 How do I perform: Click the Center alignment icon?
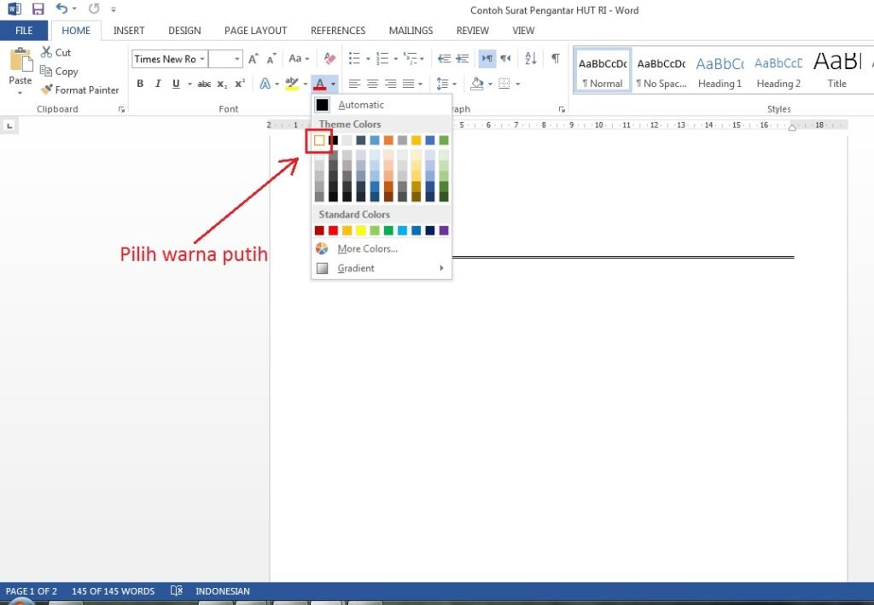(372, 84)
